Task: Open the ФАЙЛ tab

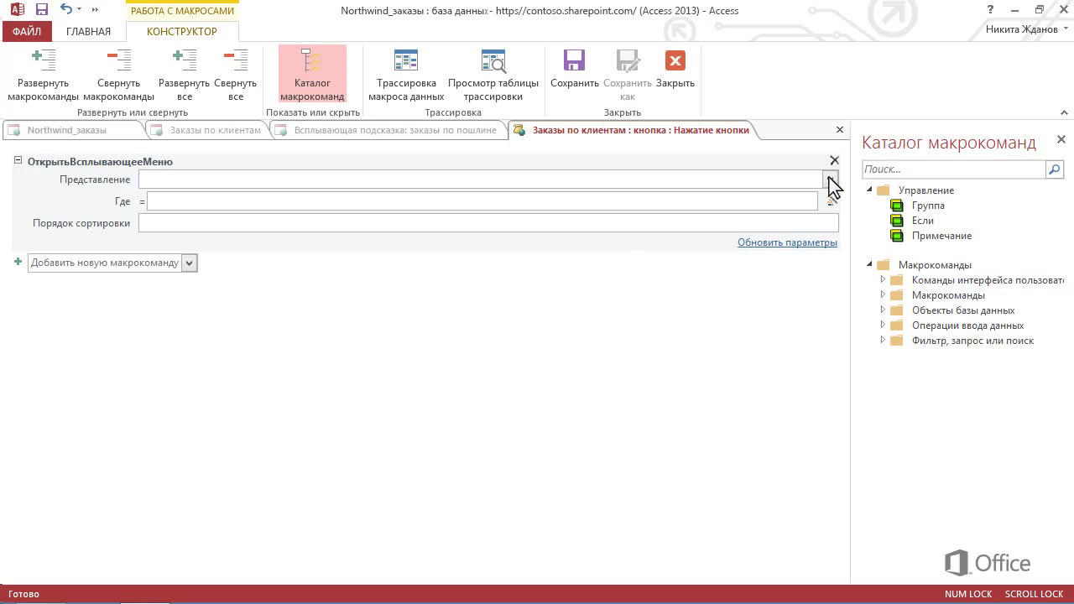Action: (27, 31)
